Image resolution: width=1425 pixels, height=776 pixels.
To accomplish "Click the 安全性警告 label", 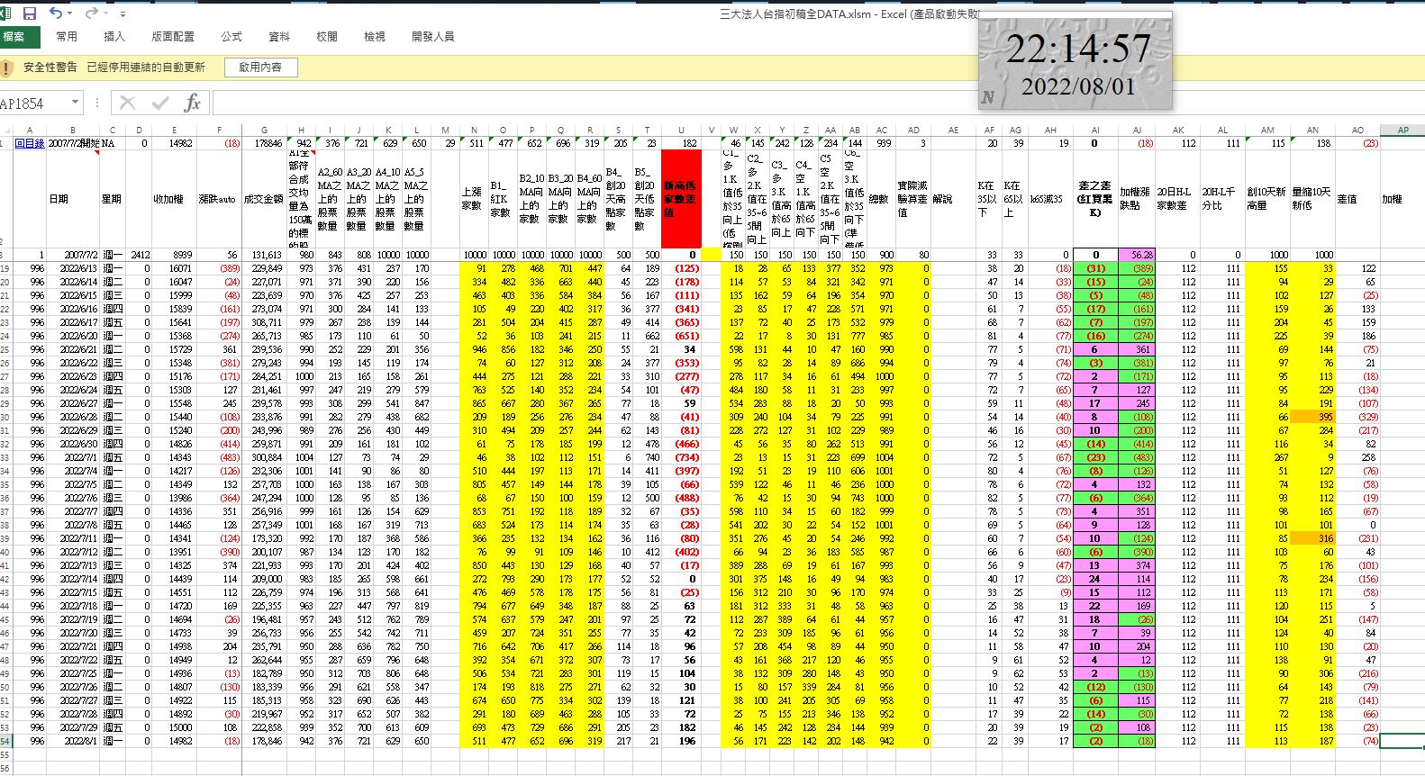I will coord(50,68).
